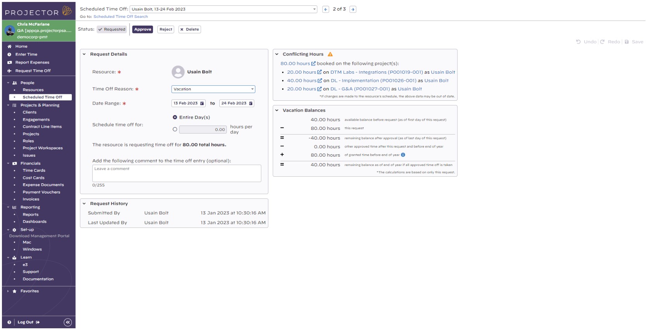Image resolution: width=649 pixels, height=331 pixels.
Task: Open Invoices in the sidebar
Action: (31, 200)
